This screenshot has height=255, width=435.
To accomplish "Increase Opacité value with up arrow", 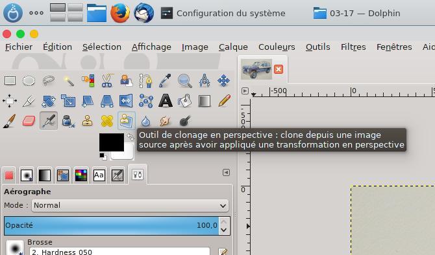I will coord(224,222).
